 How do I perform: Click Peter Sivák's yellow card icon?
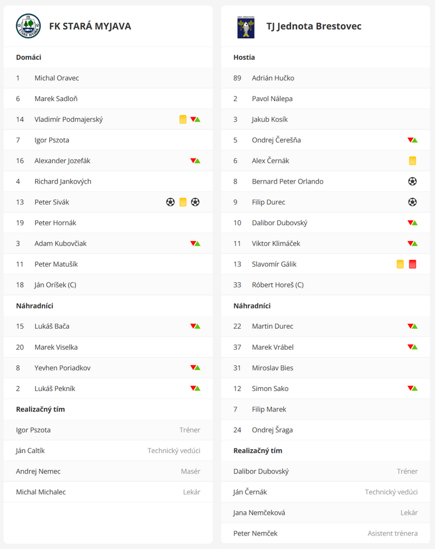(x=183, y=202)
